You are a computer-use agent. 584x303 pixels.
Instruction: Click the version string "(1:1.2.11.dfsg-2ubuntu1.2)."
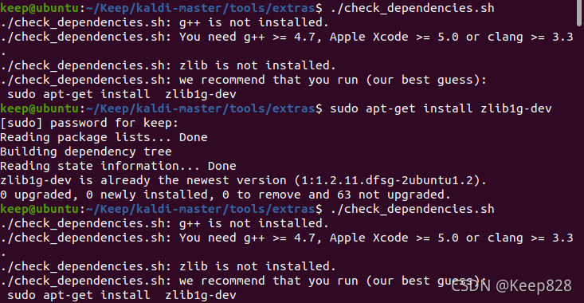coord(390,180)
